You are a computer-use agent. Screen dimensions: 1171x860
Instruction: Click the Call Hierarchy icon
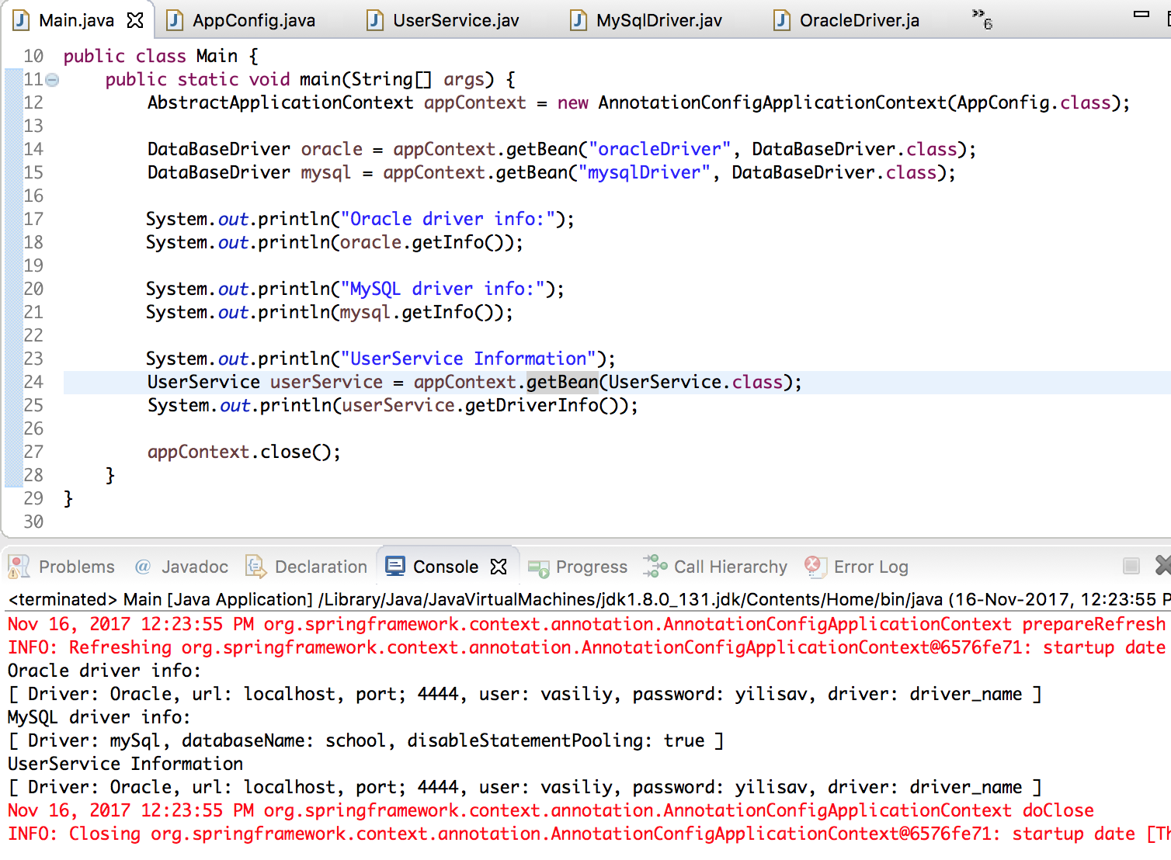pos(655,567)
